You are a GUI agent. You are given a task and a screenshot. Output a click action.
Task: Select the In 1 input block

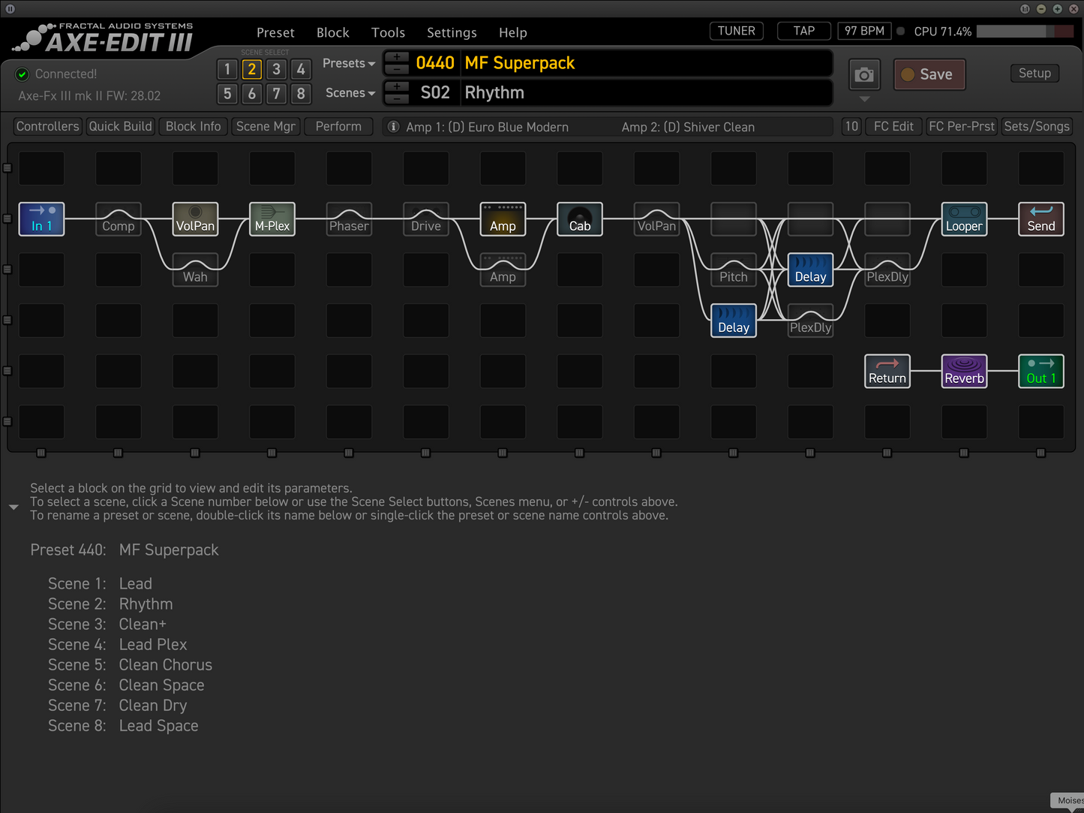[x=41, y=218]
